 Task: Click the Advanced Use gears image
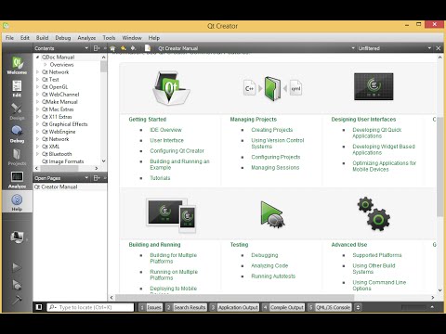(374, 214)
